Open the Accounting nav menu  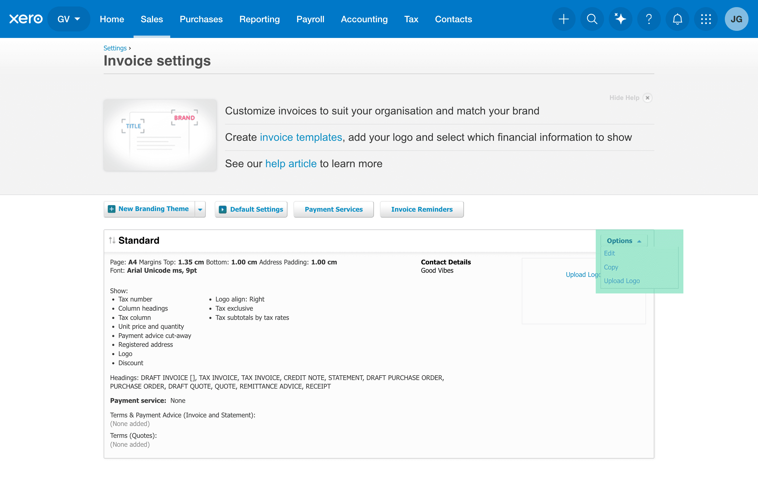pyautogui.click(x=364, y=19)
